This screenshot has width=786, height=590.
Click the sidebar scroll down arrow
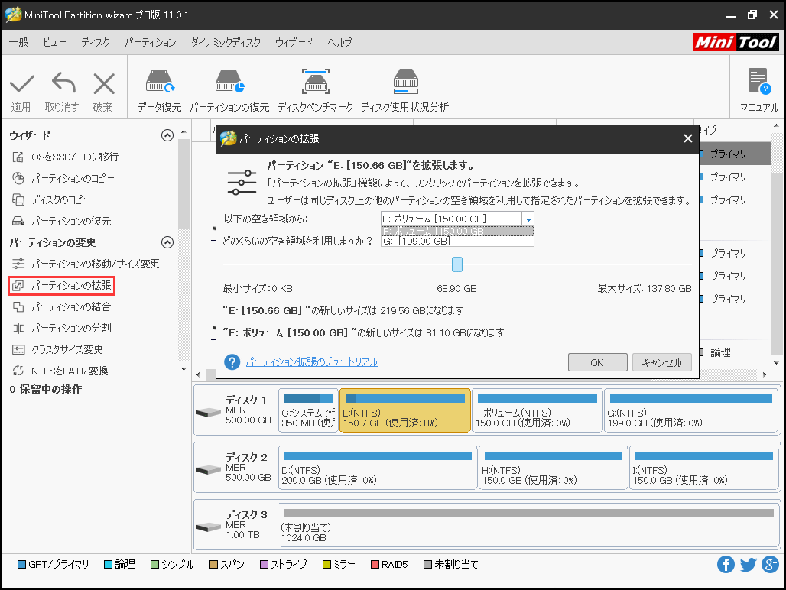184,369
